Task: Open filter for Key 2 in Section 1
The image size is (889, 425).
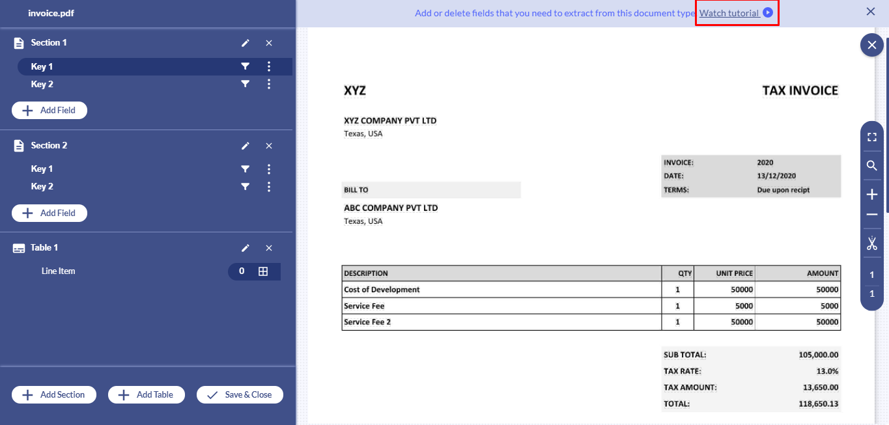Action: (245, 84)
